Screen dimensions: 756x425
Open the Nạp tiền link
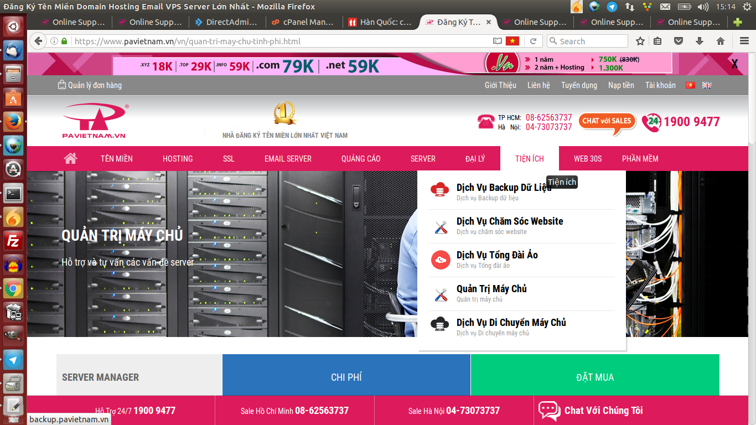[621, 85]
